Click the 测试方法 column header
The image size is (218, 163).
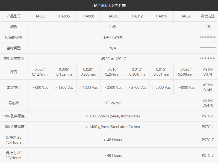pyautogui.click(x=208, y=16)
